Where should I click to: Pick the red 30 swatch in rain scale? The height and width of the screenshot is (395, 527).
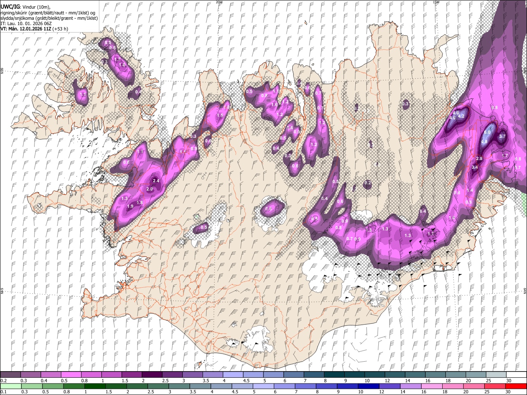[516, 386]
